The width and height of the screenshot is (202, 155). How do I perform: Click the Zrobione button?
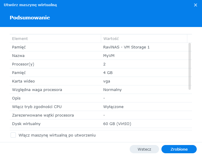coord(179,149)
